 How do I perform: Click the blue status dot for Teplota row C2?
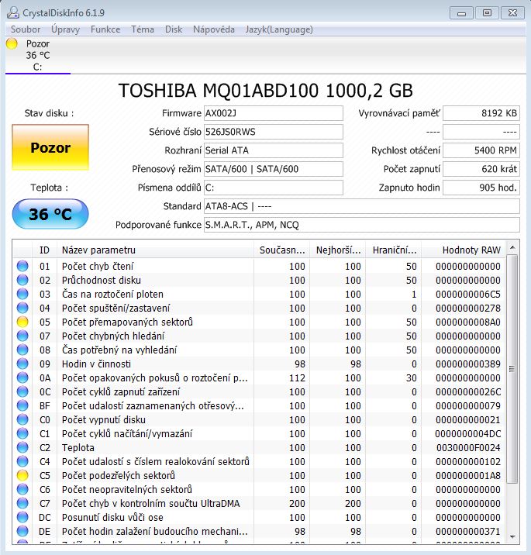click(22, 447)
